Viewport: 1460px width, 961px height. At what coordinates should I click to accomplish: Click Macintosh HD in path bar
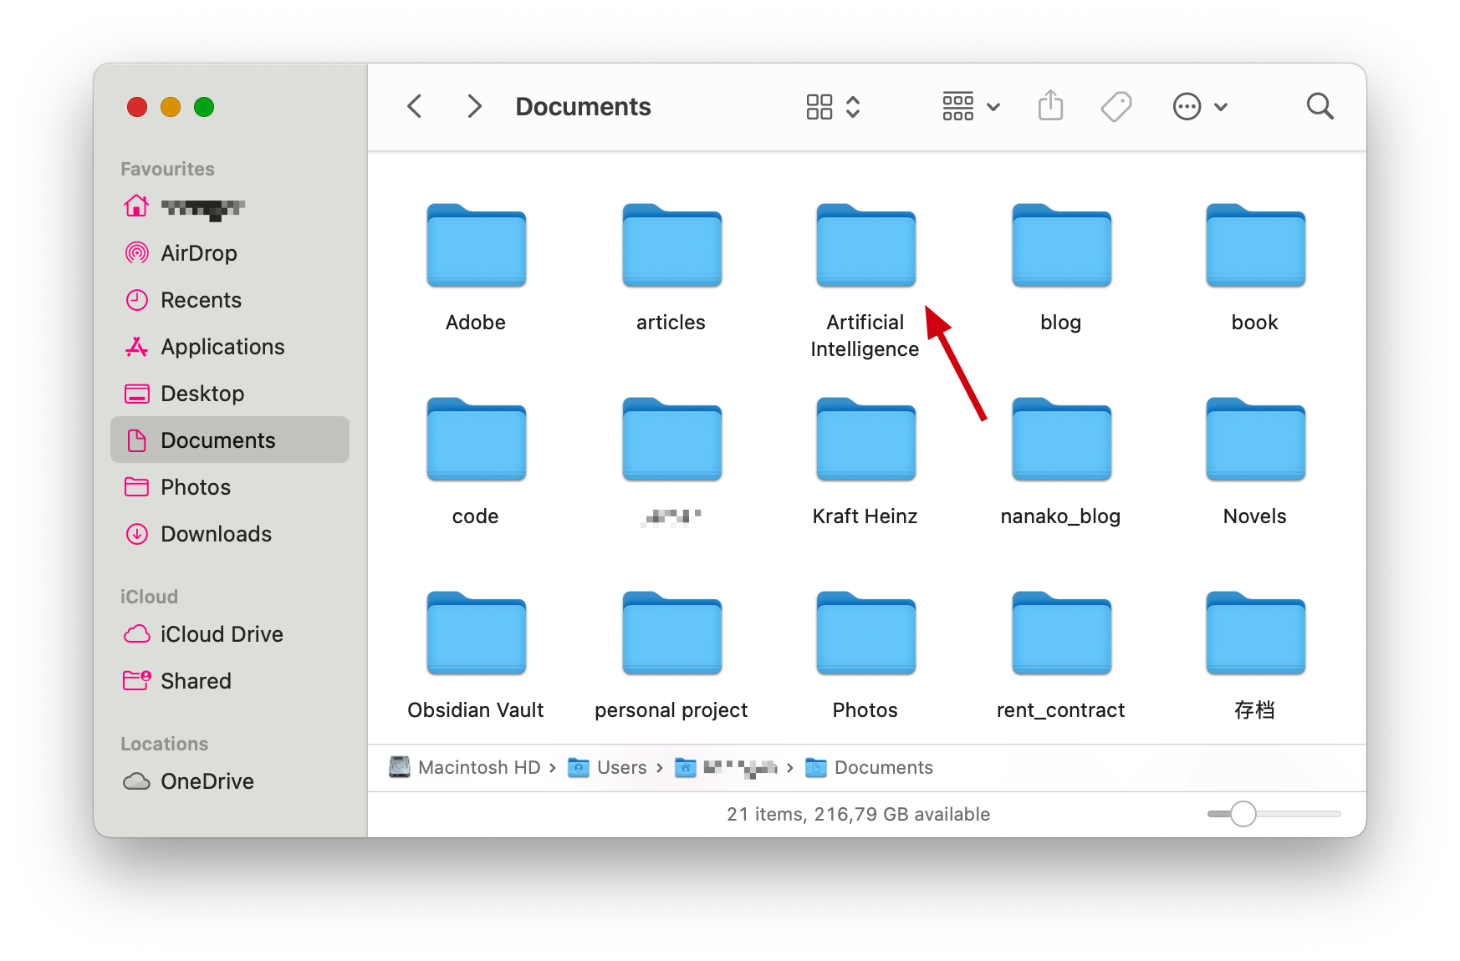(478, 767)
